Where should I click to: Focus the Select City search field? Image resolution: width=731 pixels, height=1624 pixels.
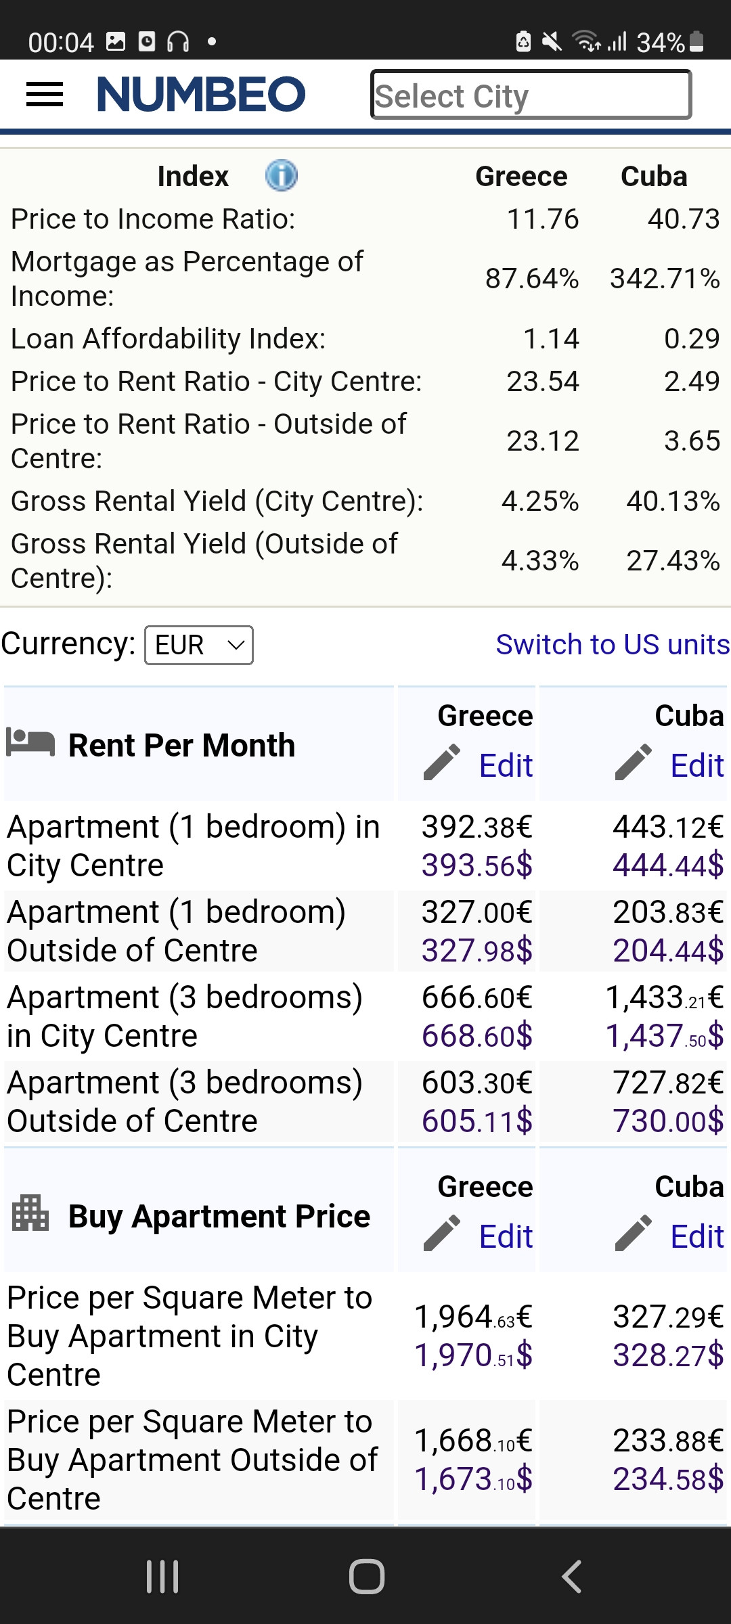(x=531, y=95)
